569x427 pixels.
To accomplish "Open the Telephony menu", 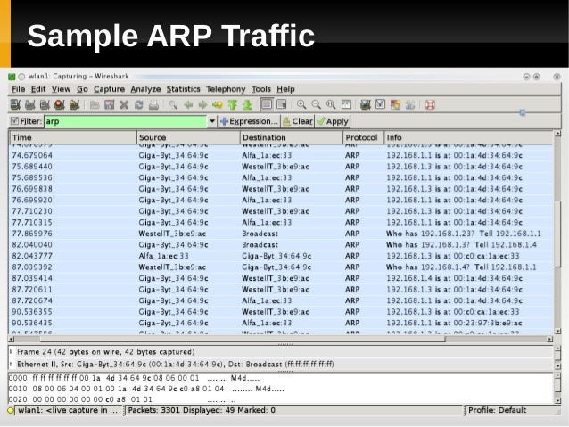I will tap(226, 89).
